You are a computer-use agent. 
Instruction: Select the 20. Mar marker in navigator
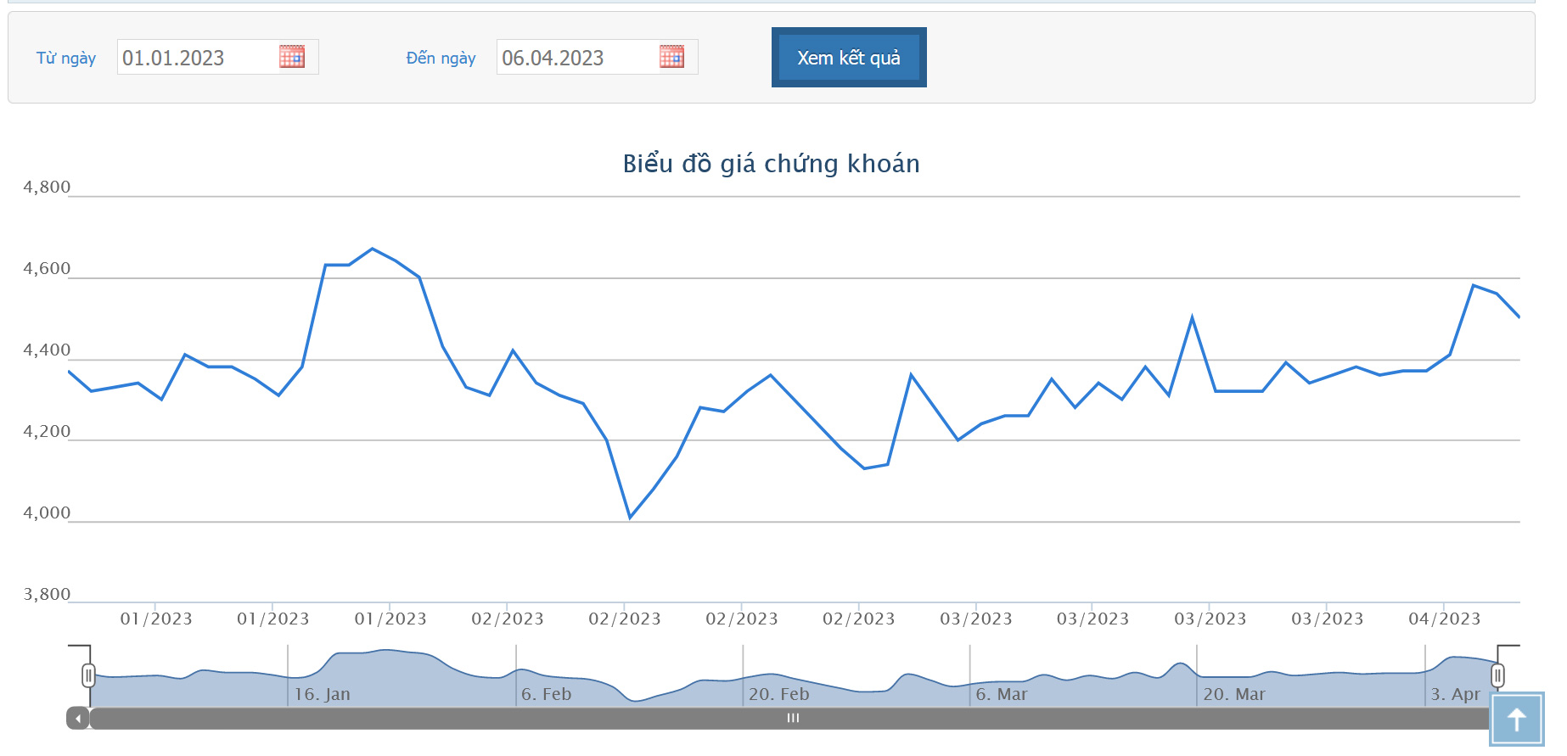click(x=1233, y=694)
